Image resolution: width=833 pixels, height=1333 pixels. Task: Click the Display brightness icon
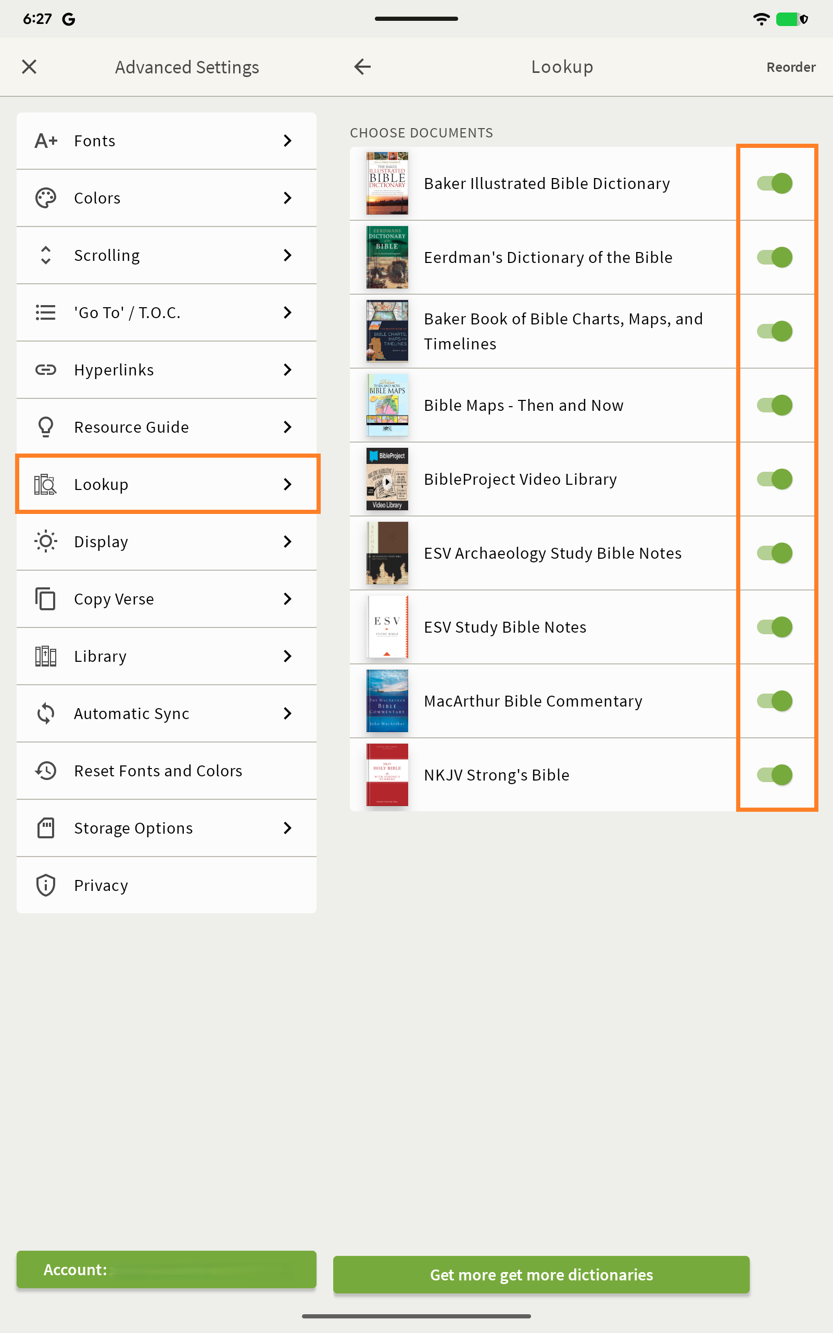click(x=46, y=542)
